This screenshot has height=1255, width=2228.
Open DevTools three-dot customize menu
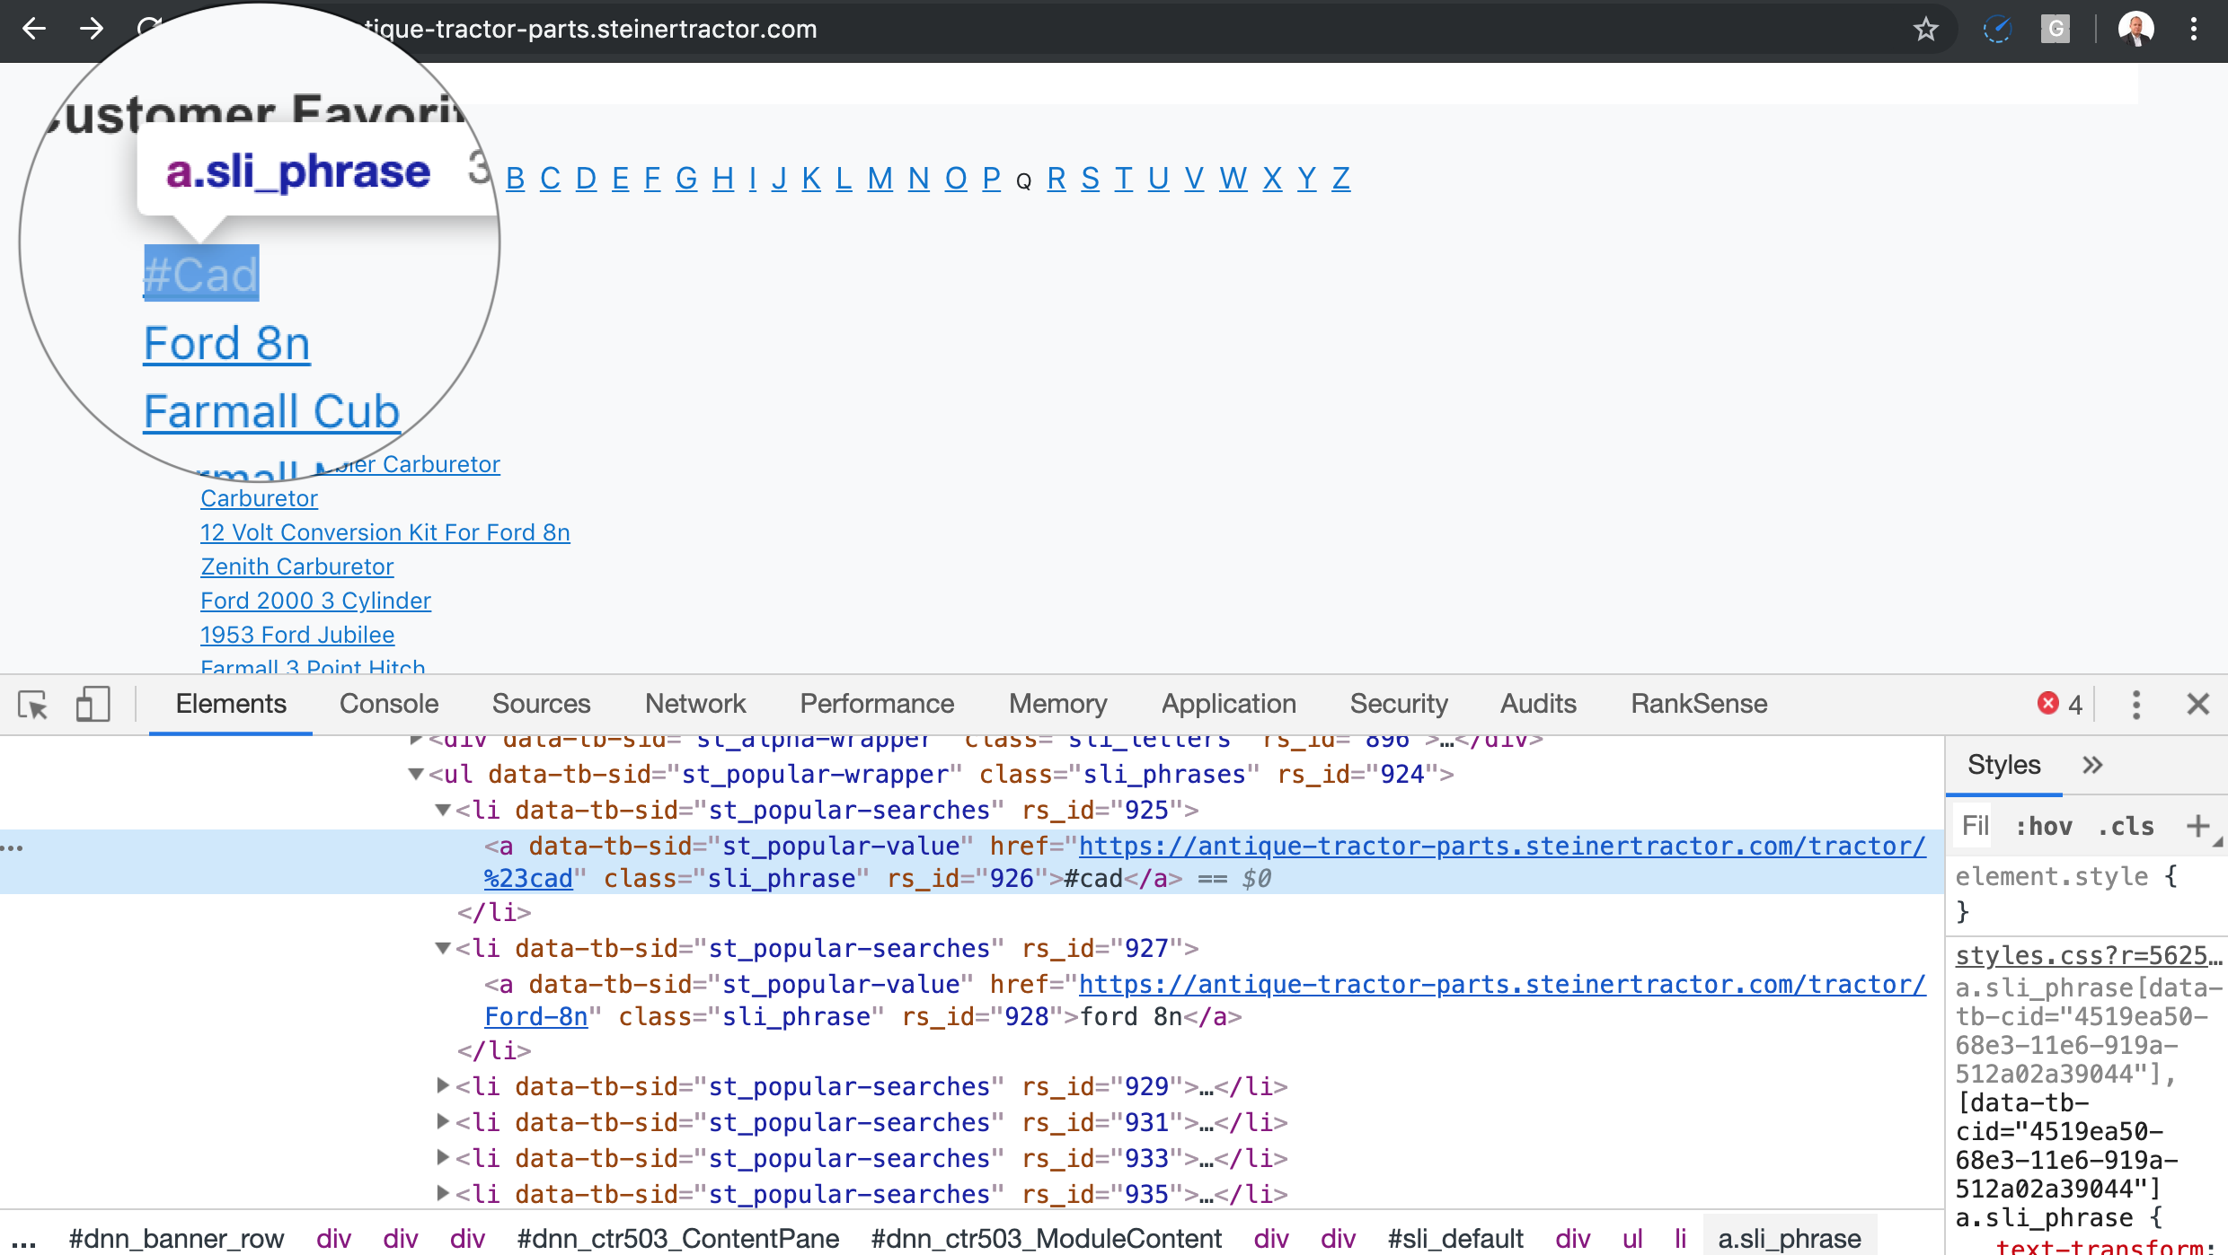2136,705
